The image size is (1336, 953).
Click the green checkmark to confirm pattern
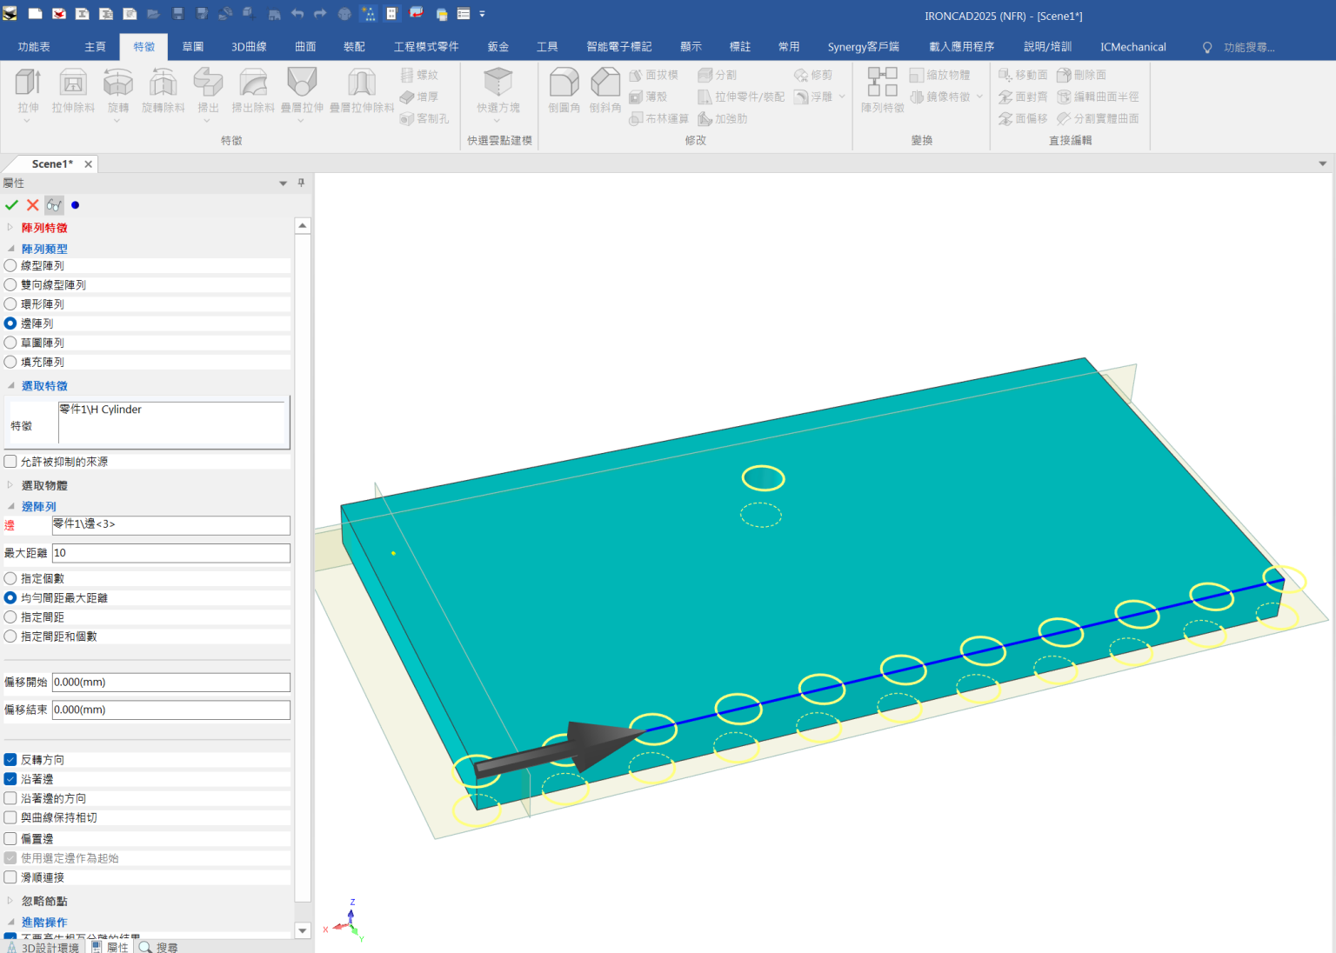point(11,204)
